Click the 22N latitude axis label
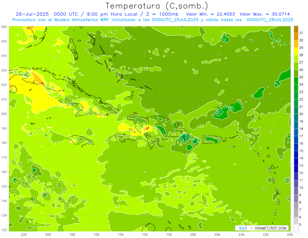The width and height of the screenshot is (308, 238). coord(4,85)
